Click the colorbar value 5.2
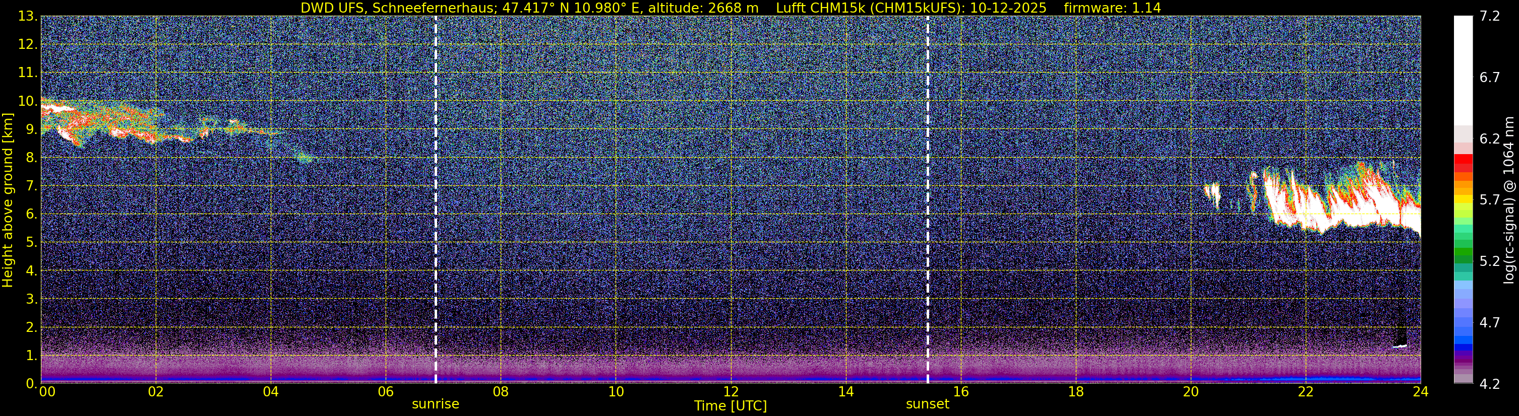This screenshot has width=1519, height=416. [x=1490, y=261]
